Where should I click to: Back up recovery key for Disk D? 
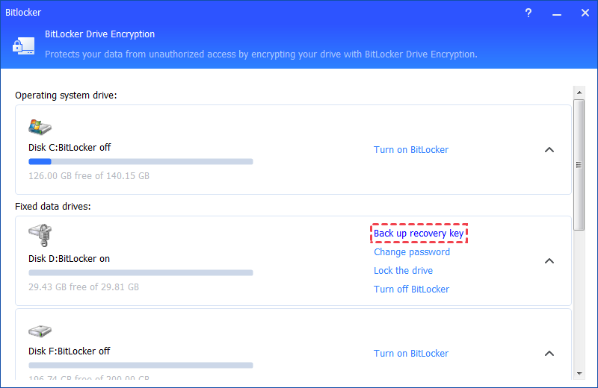(x=419, y=234)
